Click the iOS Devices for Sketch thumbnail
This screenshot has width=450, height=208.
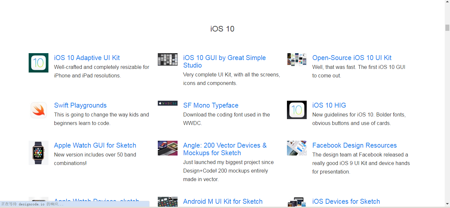click(297, 202)
